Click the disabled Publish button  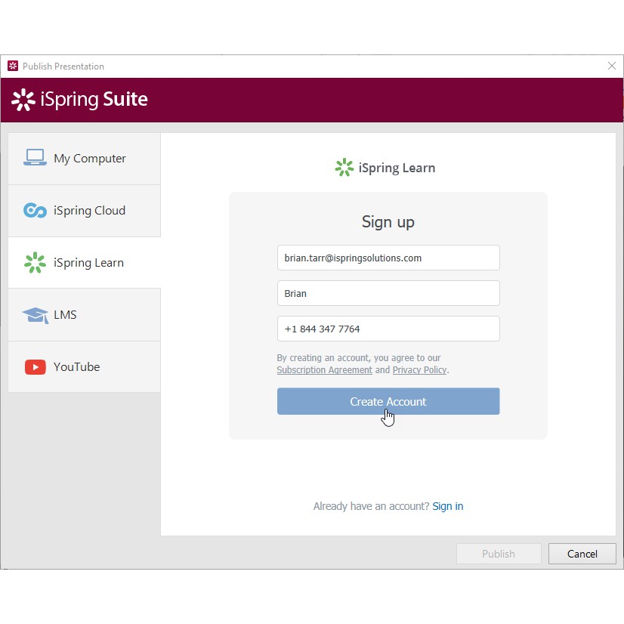point(499,554)
